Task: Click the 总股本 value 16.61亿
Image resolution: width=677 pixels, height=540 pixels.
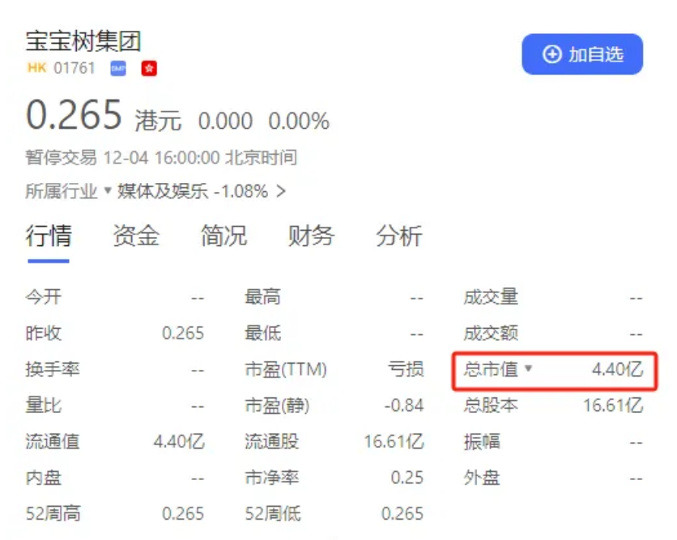Action: point(613,406)
